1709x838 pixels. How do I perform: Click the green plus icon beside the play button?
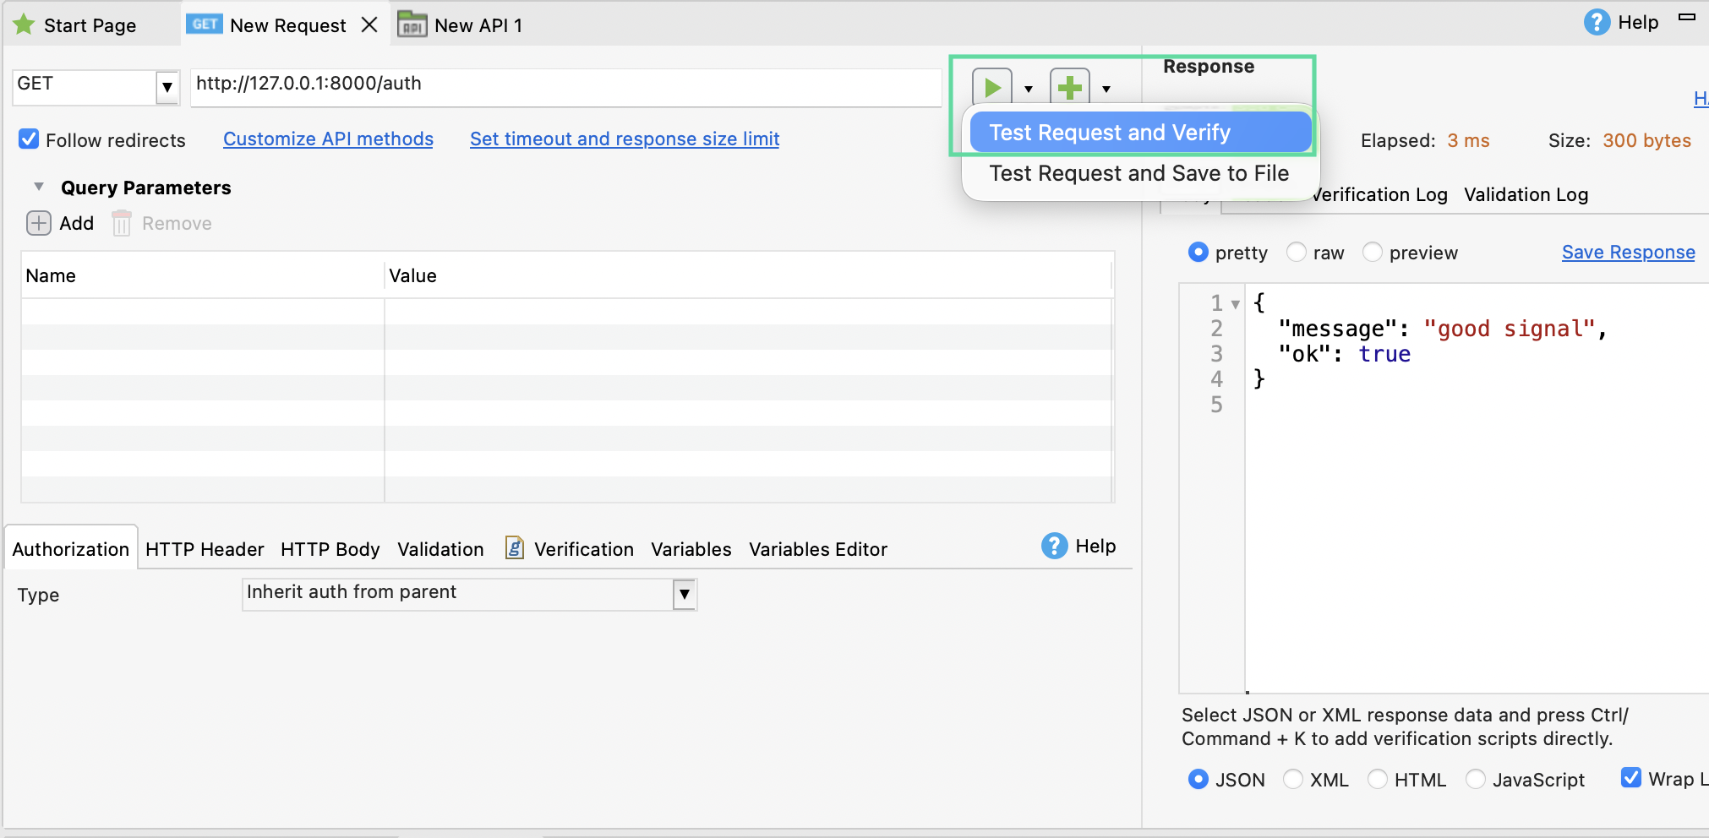(x=1069, y=87)
